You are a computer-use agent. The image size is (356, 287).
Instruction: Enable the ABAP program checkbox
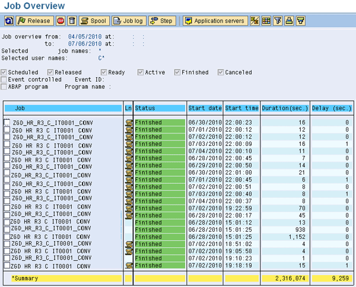coord(4,86)
